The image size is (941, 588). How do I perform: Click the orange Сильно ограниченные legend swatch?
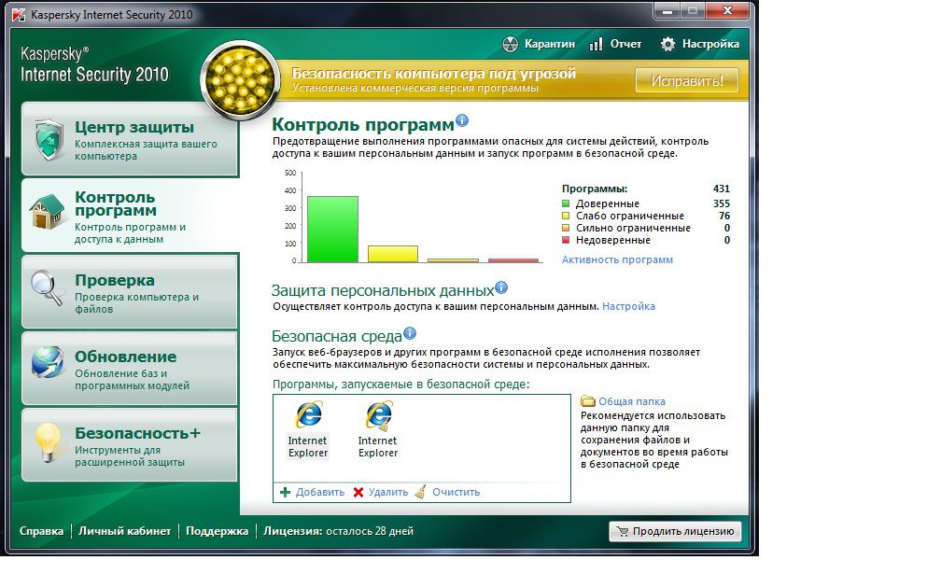566,228
